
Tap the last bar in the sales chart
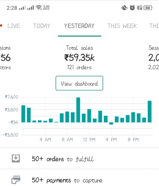(x=150, y=111)
